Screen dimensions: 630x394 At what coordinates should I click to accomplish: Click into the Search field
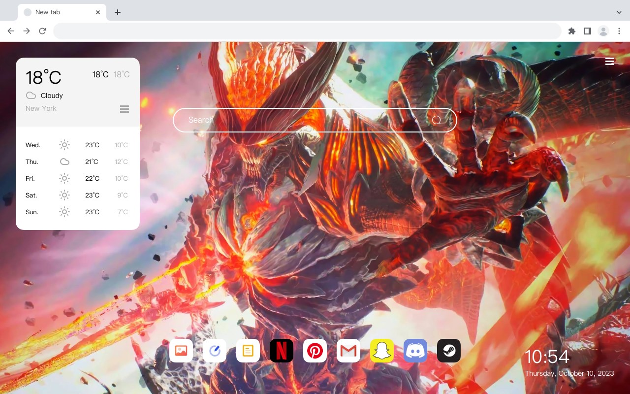[x=315, y=120]
